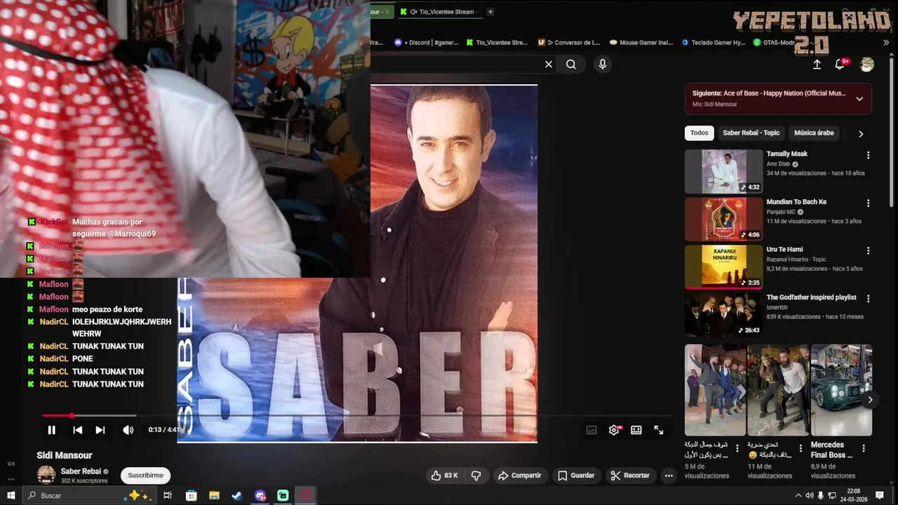This screenshot has width=898, height=505.
Task: Open Discord from the taskbar
Action: click(x=260, y=495)
